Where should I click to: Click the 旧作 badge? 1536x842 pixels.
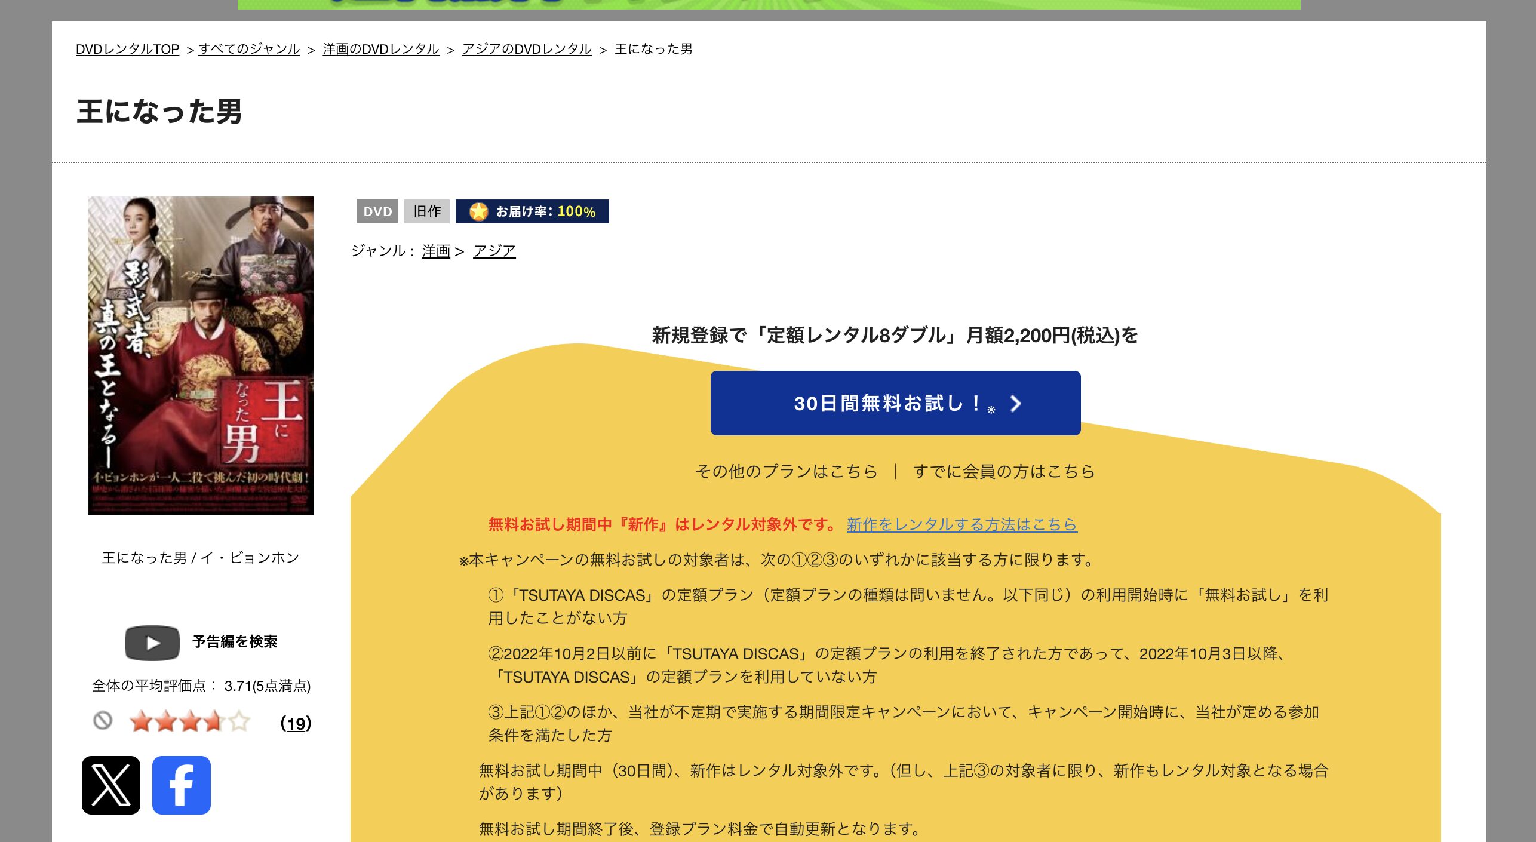tap(427, 211)
